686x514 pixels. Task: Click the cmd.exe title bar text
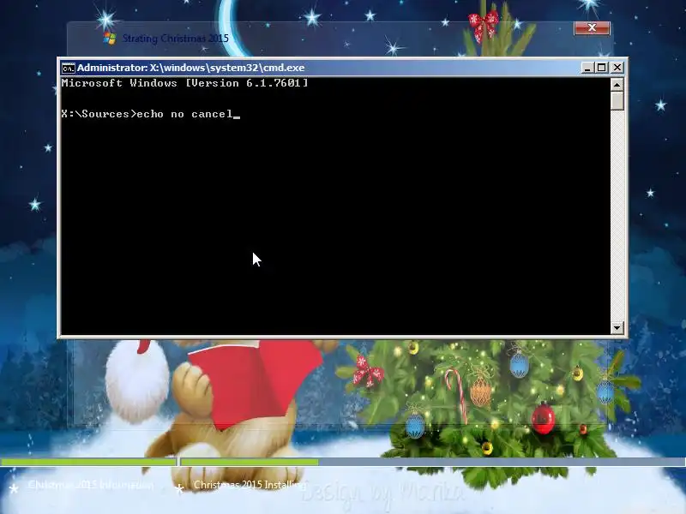(190, 68)
